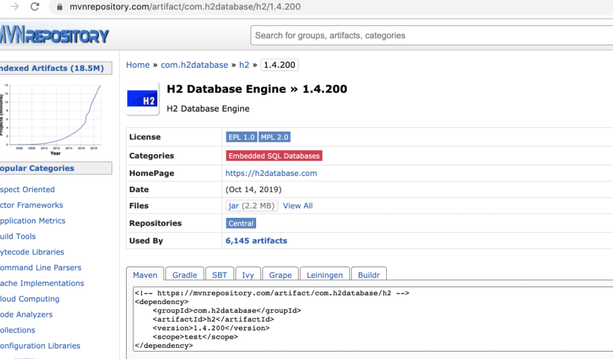Click the Files row label
The width and height of the screenshot is (613, 359).
pyautogui.click(x=139, y=206)
